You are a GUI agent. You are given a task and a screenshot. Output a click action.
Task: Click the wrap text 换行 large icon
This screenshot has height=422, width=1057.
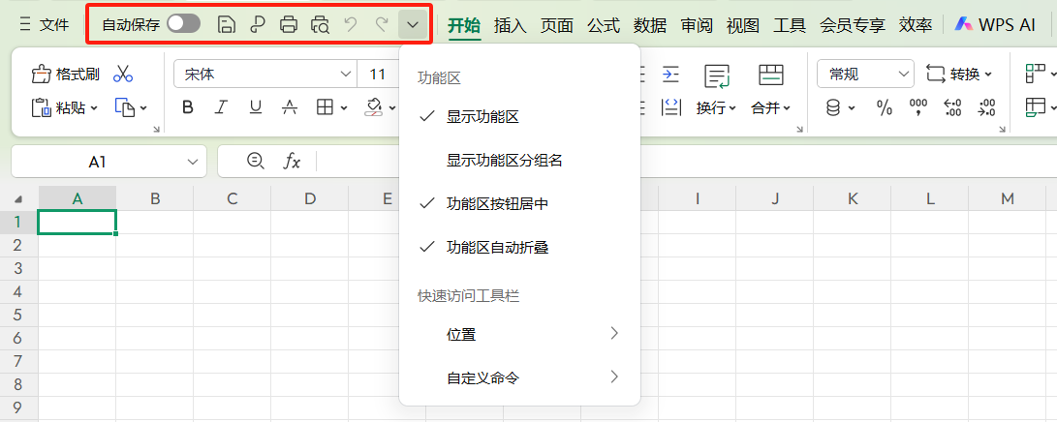coord(717,76)
